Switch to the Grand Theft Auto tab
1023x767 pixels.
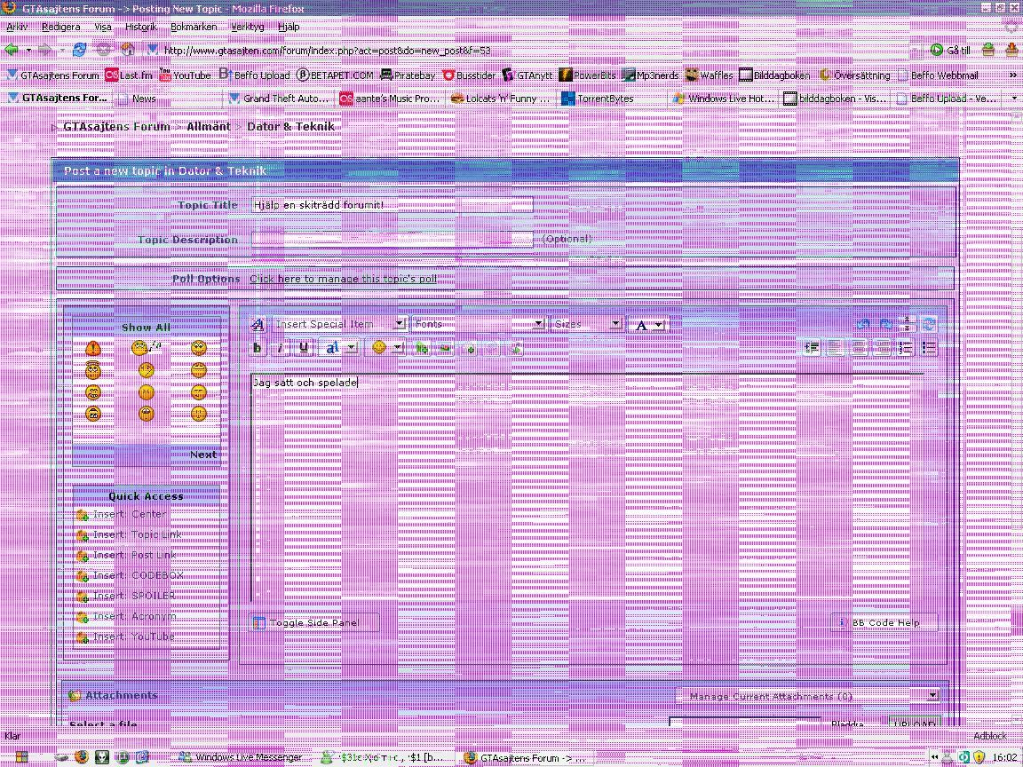click(x=279, y=99)
